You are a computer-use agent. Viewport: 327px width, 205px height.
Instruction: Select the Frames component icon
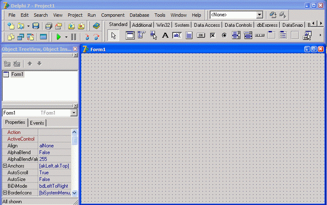[x=130, y=35]
